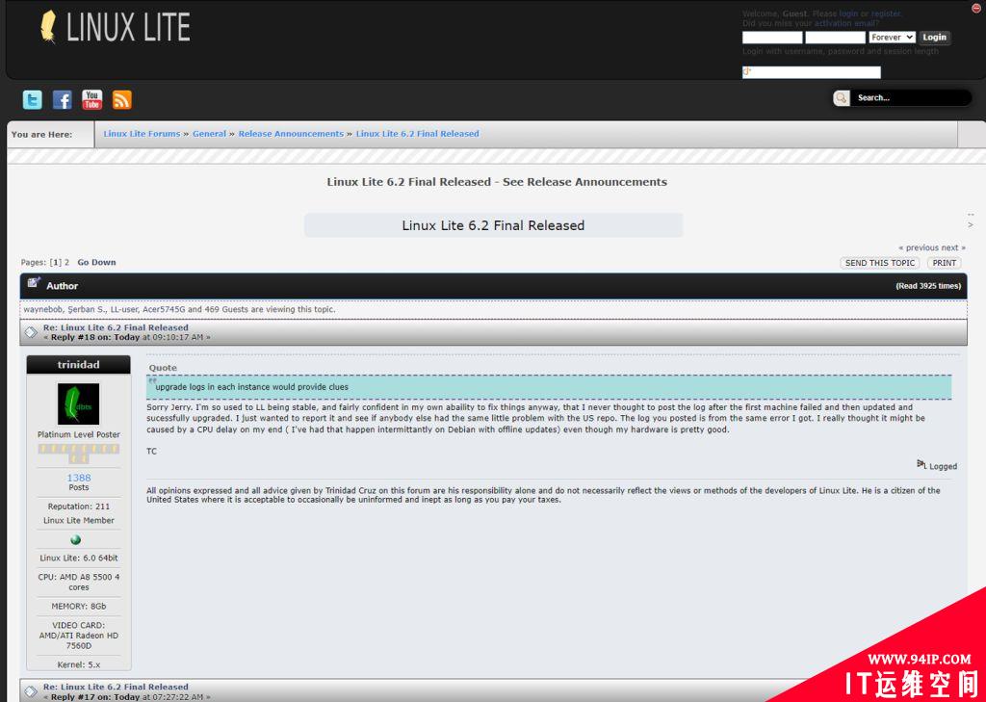Open the 1388 posts count link
This screenshot has width=986, height=702.
tap(79, 478)
